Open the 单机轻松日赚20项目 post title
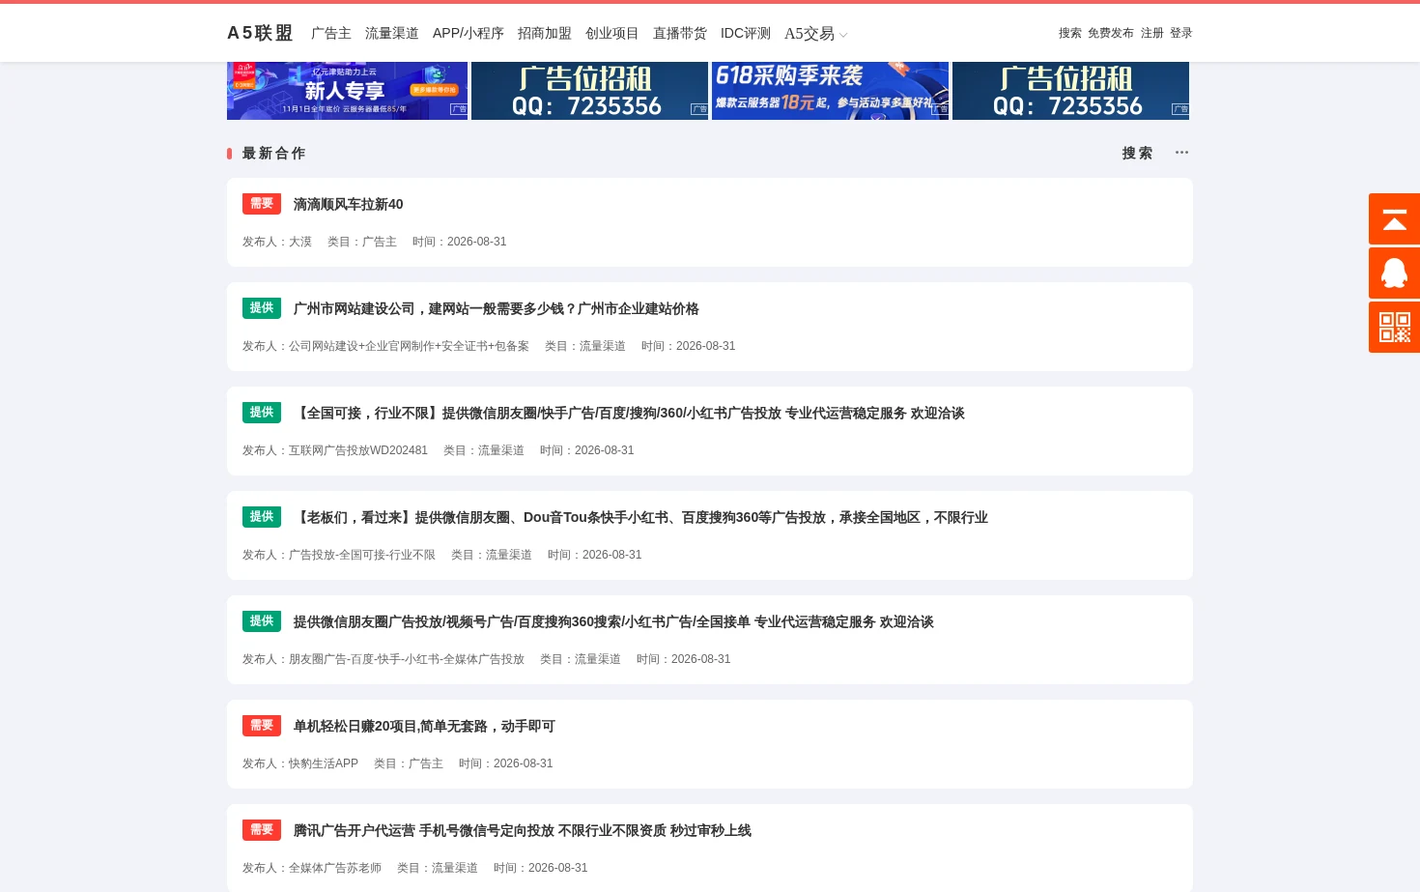Screen dimensions: 1420x892 (x=424, y=726)
